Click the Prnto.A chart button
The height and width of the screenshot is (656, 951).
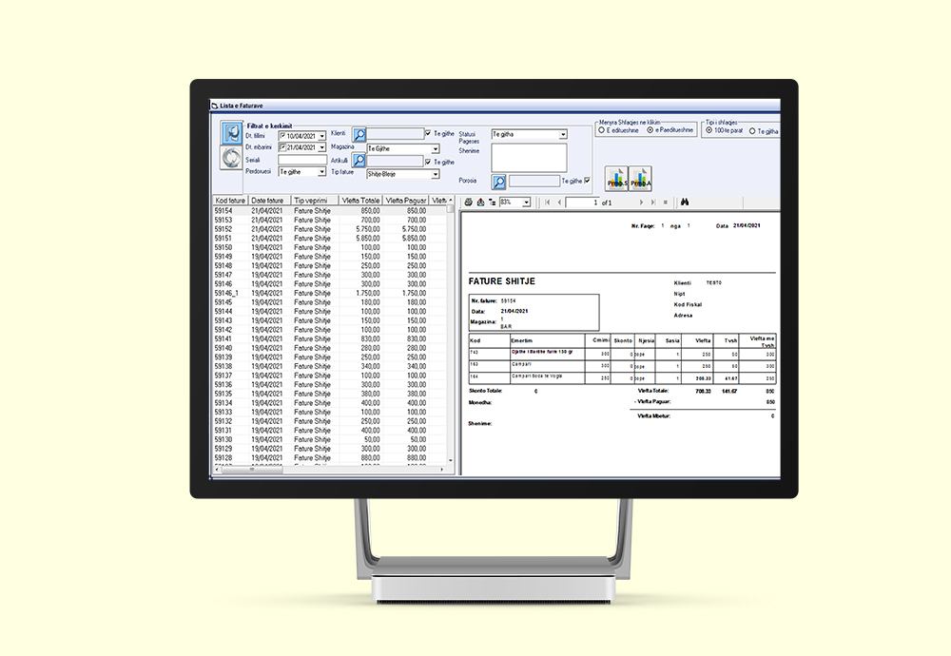pos(641,179)
